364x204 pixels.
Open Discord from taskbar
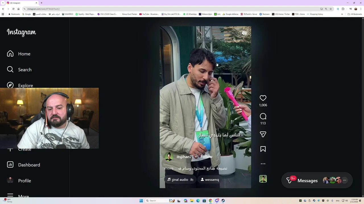[x=217, y=201]
